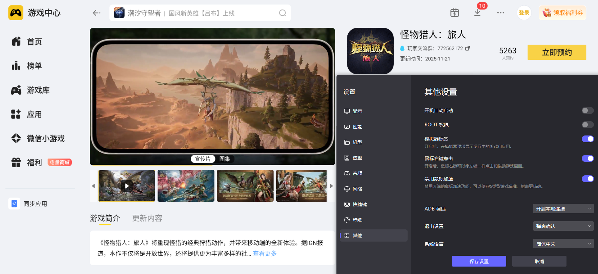Screen dimensions: 598x274
Task: Play the first video thumbnail
Action: point(127,186)
